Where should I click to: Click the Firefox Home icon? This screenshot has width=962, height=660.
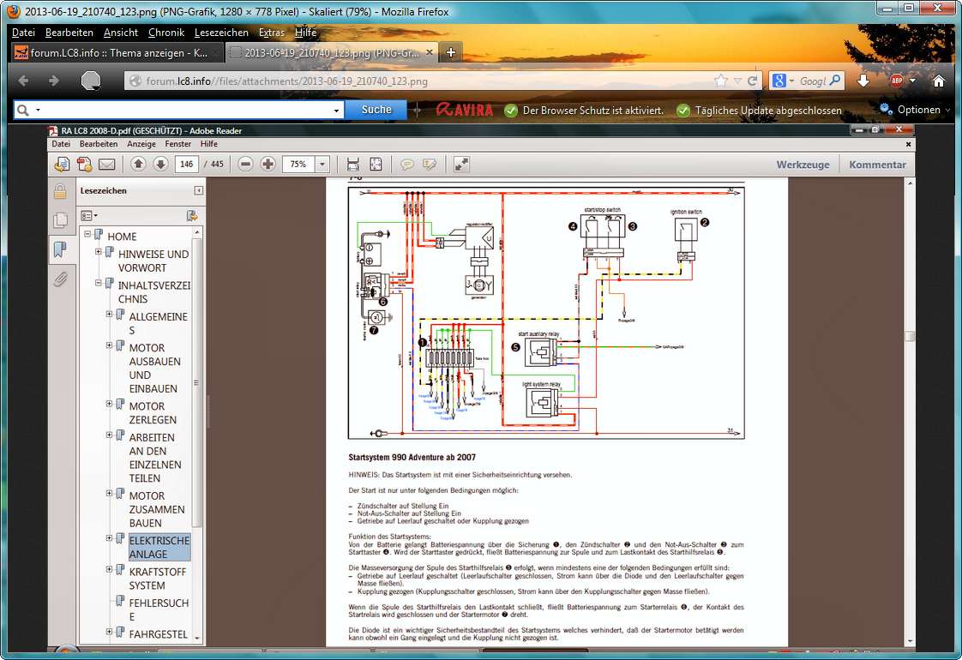pyautogui.click(x=939, y=81)
